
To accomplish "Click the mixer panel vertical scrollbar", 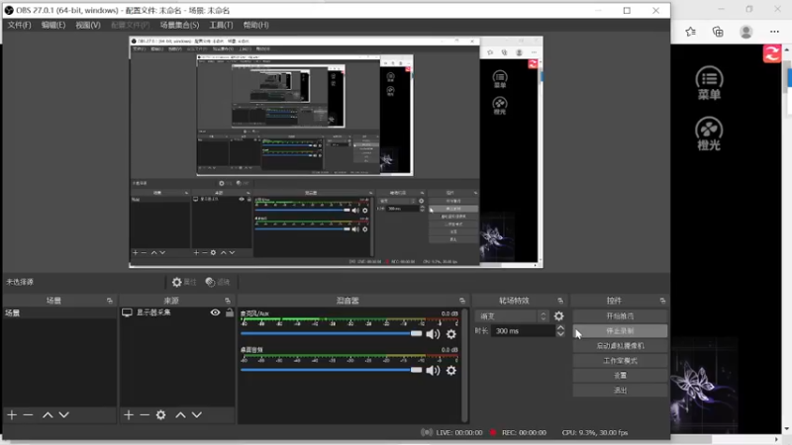I will pos(464,365).
